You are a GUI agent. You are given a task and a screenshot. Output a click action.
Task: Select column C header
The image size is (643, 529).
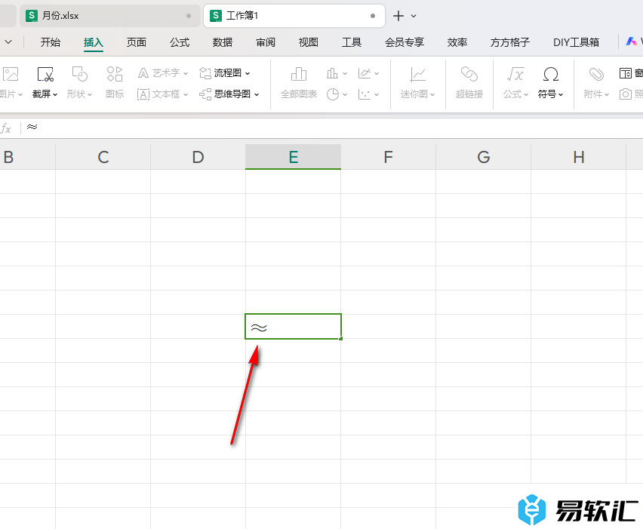pyautogui.click(x=103, y=157)
